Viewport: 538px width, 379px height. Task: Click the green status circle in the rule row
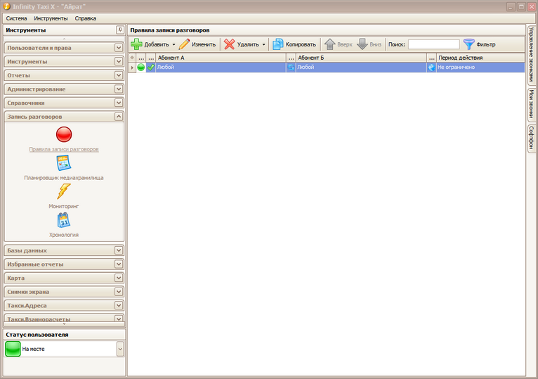[x=141, y=68]
